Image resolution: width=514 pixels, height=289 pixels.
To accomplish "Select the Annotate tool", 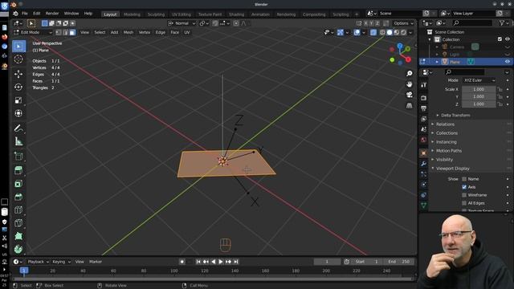I will point(18,128).
